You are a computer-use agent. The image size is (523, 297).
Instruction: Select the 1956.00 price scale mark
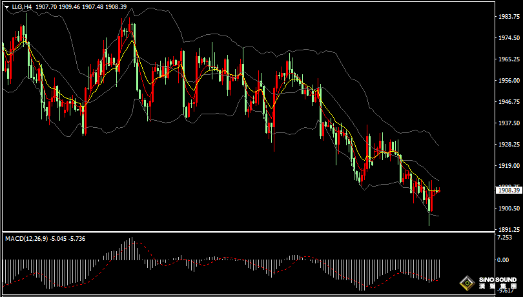point(508,81)
